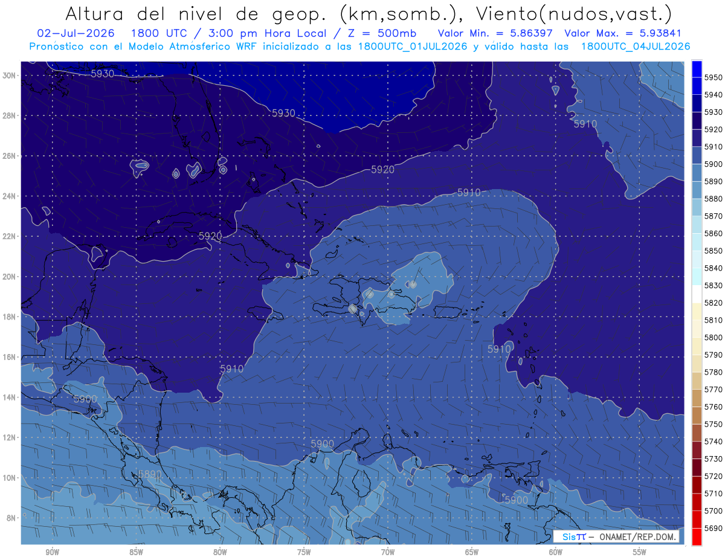Click the 5800 value in the legend
Image resolution: width=725 pixels, height=560 pixels.
tap(713, 337)
